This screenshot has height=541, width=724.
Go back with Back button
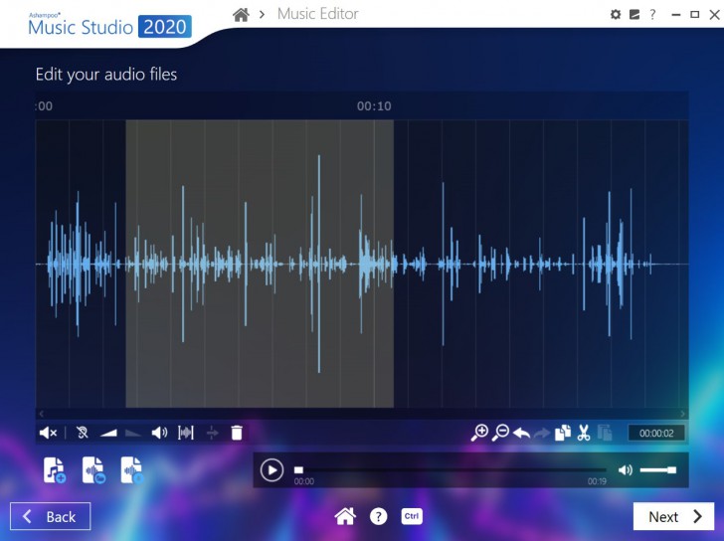pyautogui.click(x=51, y=516)
